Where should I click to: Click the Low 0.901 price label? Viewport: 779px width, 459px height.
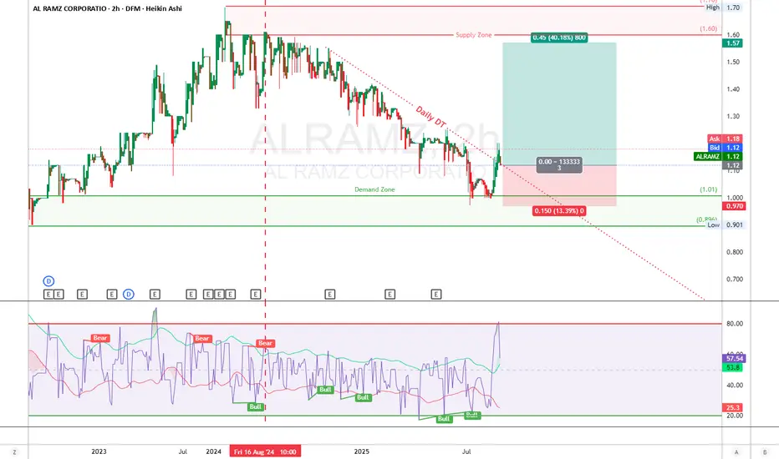pyautogui.click(x=725, y=224)
